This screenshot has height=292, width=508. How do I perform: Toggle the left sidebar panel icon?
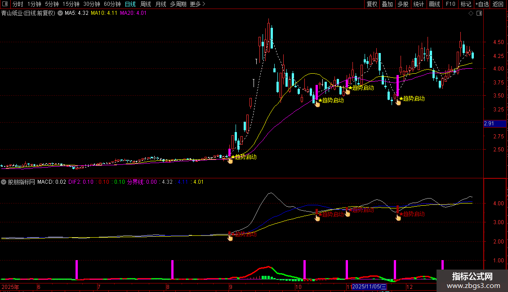[5, 4]
